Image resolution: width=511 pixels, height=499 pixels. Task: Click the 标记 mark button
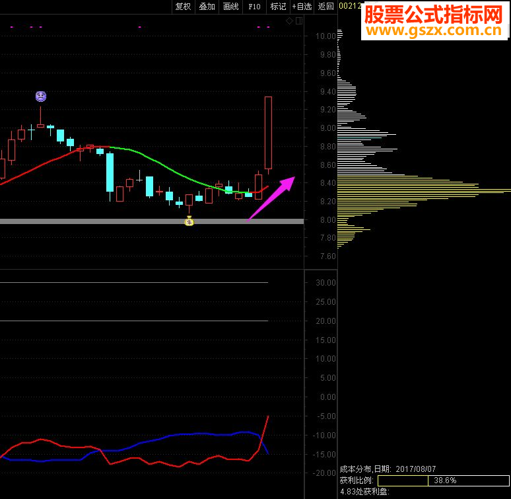(279, 7)
